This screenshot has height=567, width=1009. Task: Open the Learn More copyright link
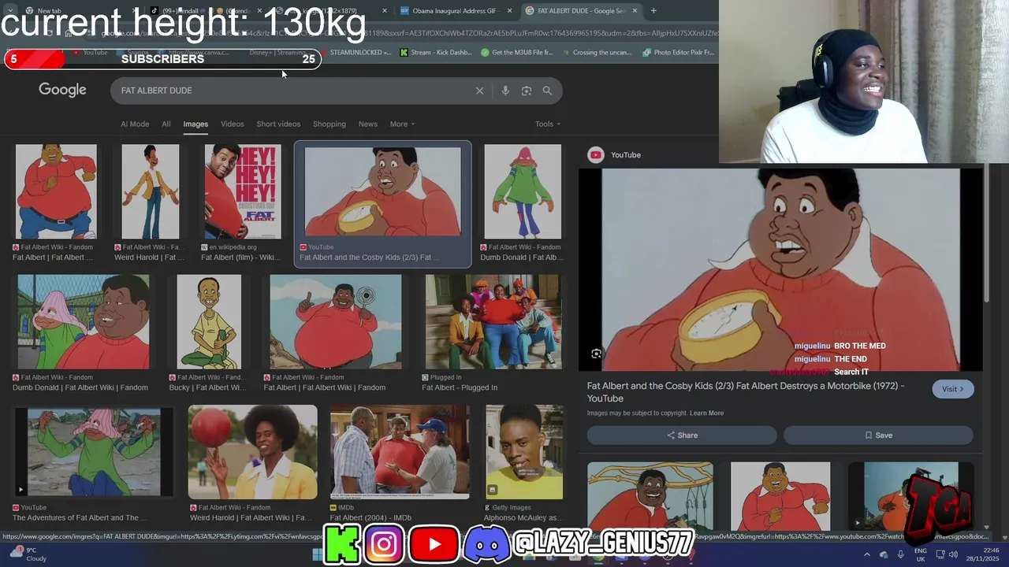click(706, 413)
